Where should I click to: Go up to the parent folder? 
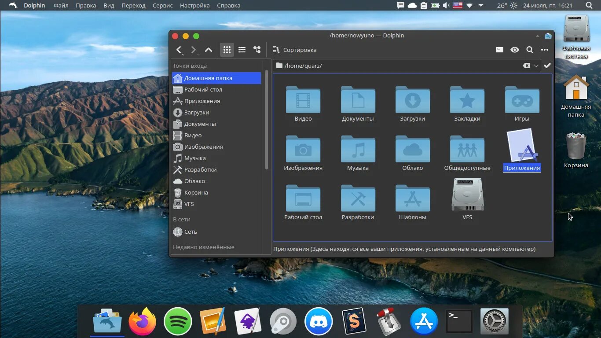point(209,50)
